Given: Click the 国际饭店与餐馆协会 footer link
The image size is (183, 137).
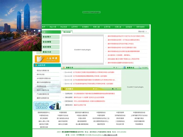Looking at the screenshot, I should pyautogui.click(x=82, y=113).
